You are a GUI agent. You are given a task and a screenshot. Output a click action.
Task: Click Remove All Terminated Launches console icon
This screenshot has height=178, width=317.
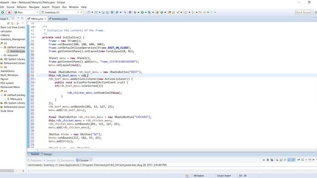272,160
